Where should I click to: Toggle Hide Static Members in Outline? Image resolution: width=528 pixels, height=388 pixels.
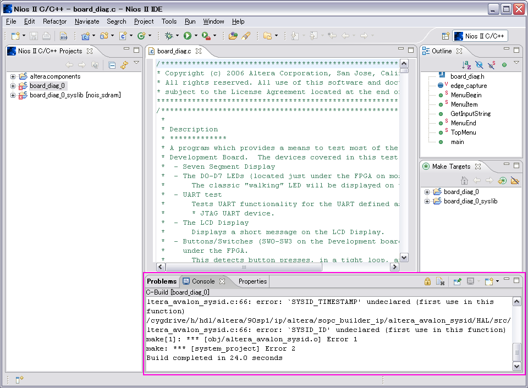coord(492,65)
